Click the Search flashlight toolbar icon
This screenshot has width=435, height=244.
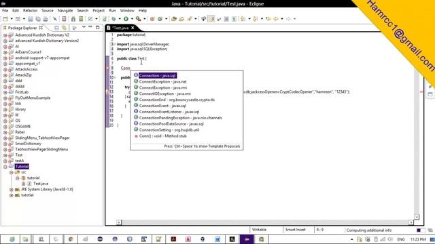click(x=190, y=19)
